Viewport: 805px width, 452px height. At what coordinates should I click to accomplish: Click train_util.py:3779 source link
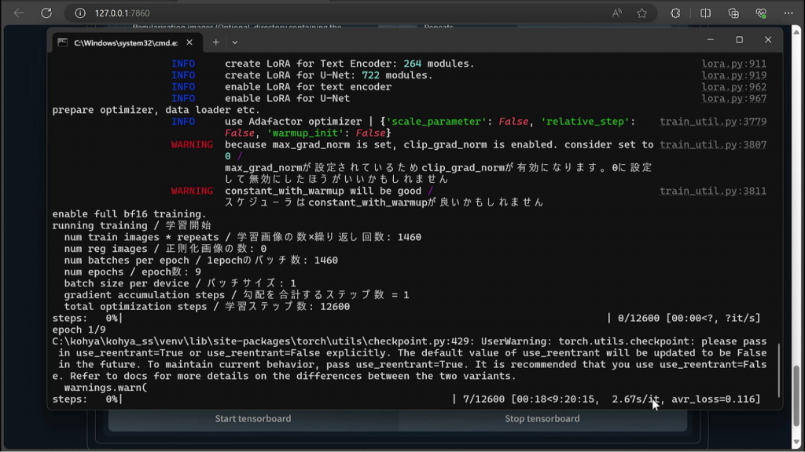(x=713, y=122)
